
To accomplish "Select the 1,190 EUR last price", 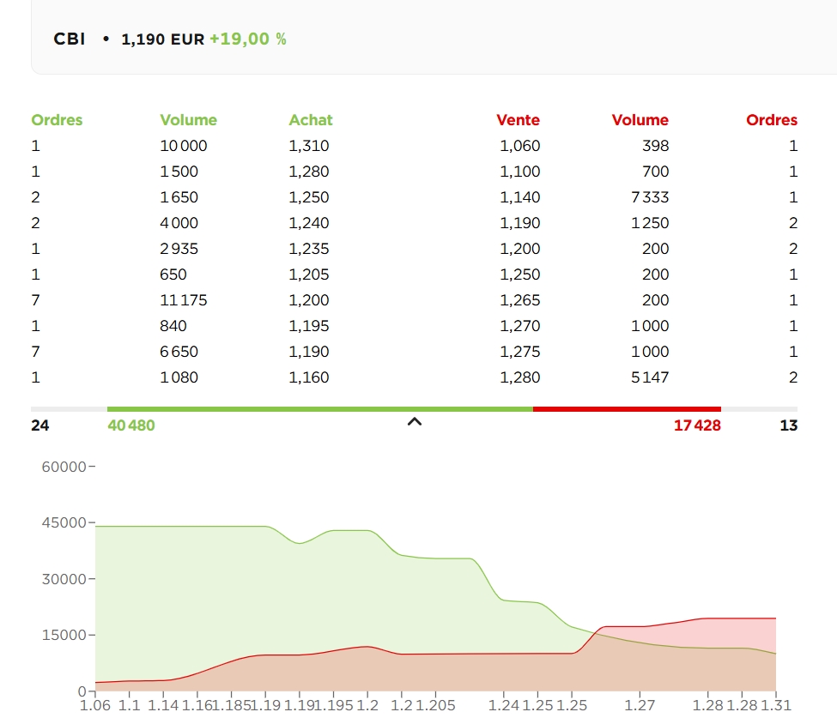I will click(x=162, y=39).
